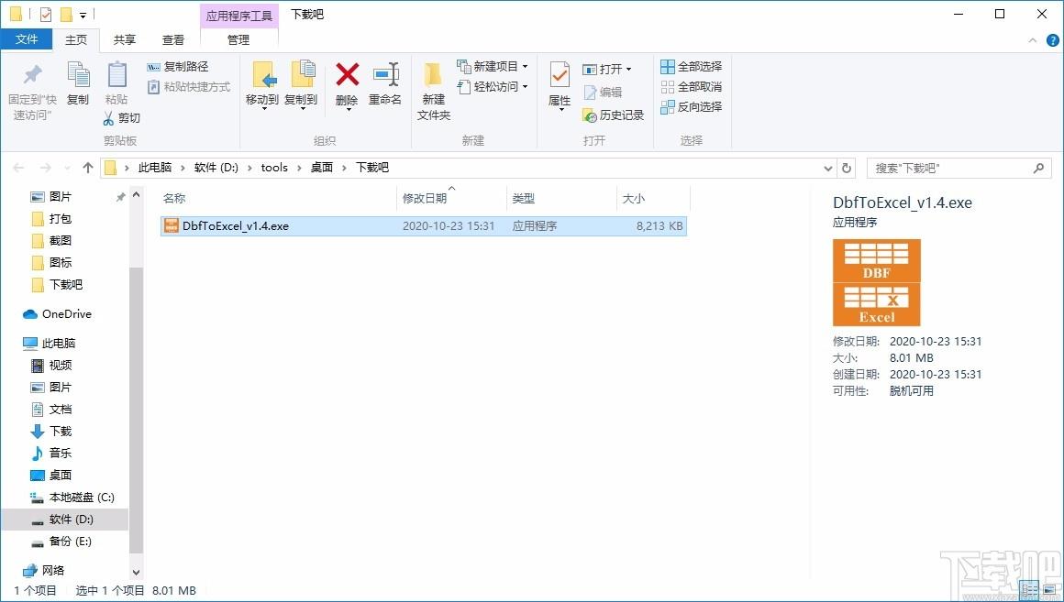Switch to the View (查看) tab
Image resolution: width=1064 pixels, height=602 pixels.
pyautogui.click(x=173, y=40)
